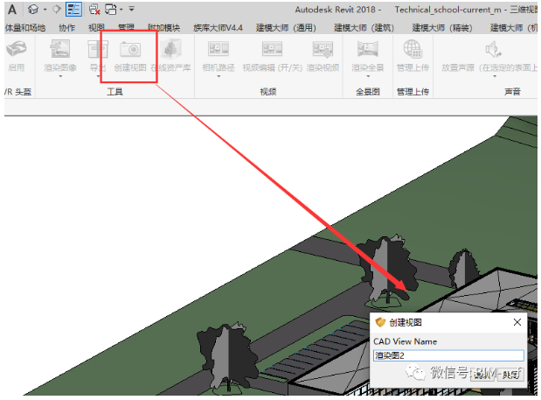Click the shield icon in 创建视图 dialog title
Screen dimensions: 541x400
tap(380, 322)
